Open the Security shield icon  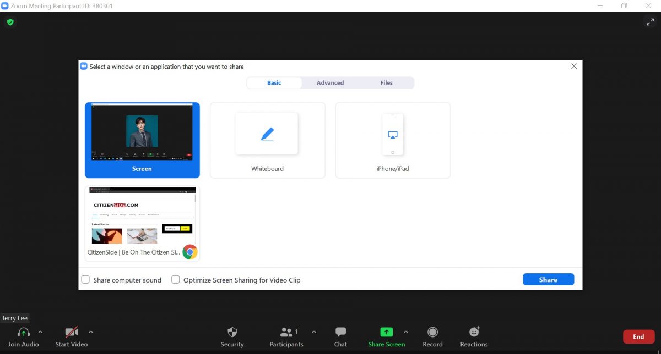tap(232, 332)
